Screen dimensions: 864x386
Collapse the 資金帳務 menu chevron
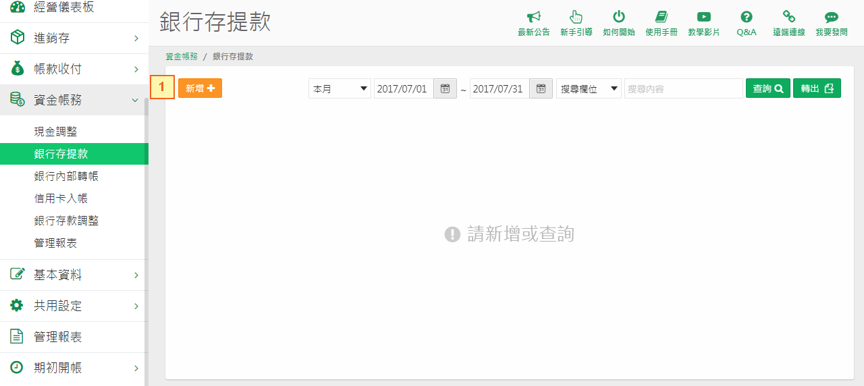[x=136, y=101]
